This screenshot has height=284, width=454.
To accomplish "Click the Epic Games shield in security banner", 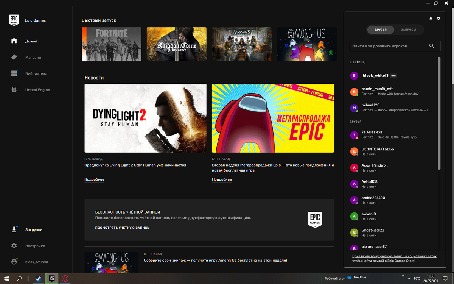I will click(x=315, y=220).
